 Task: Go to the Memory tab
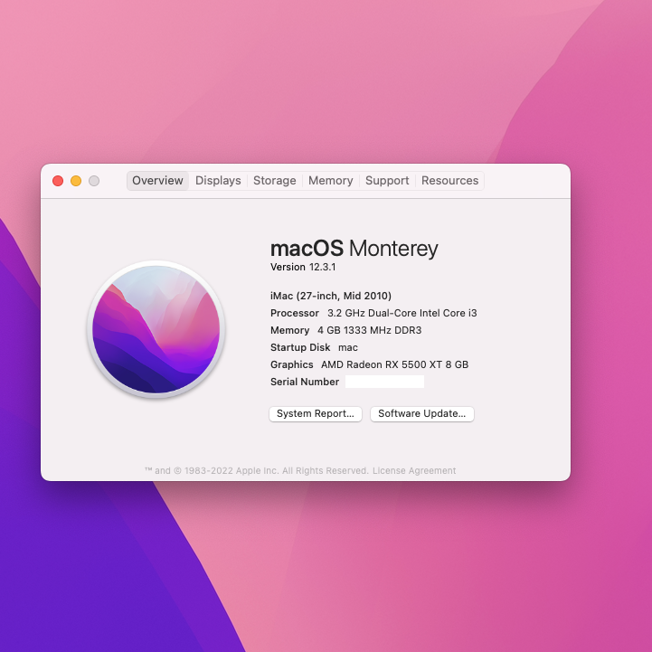coord(331,181)
